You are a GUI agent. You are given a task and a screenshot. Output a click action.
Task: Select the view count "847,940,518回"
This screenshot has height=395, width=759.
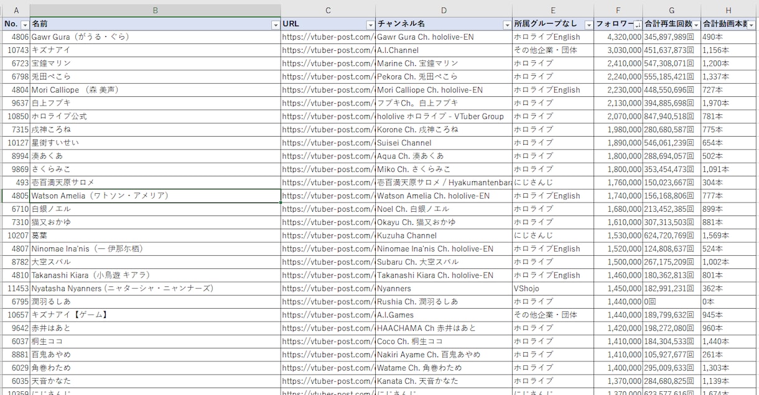coord(672,116)
